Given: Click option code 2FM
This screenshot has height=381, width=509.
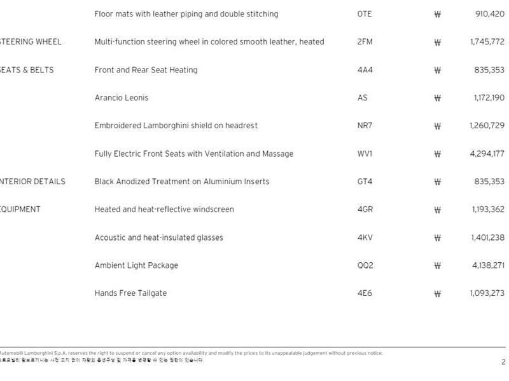Looking at the screenshot, I should (x=365, y=42).
